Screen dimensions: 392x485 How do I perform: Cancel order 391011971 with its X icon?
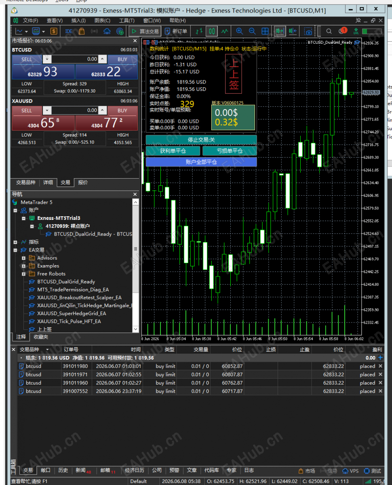(380, 375)
